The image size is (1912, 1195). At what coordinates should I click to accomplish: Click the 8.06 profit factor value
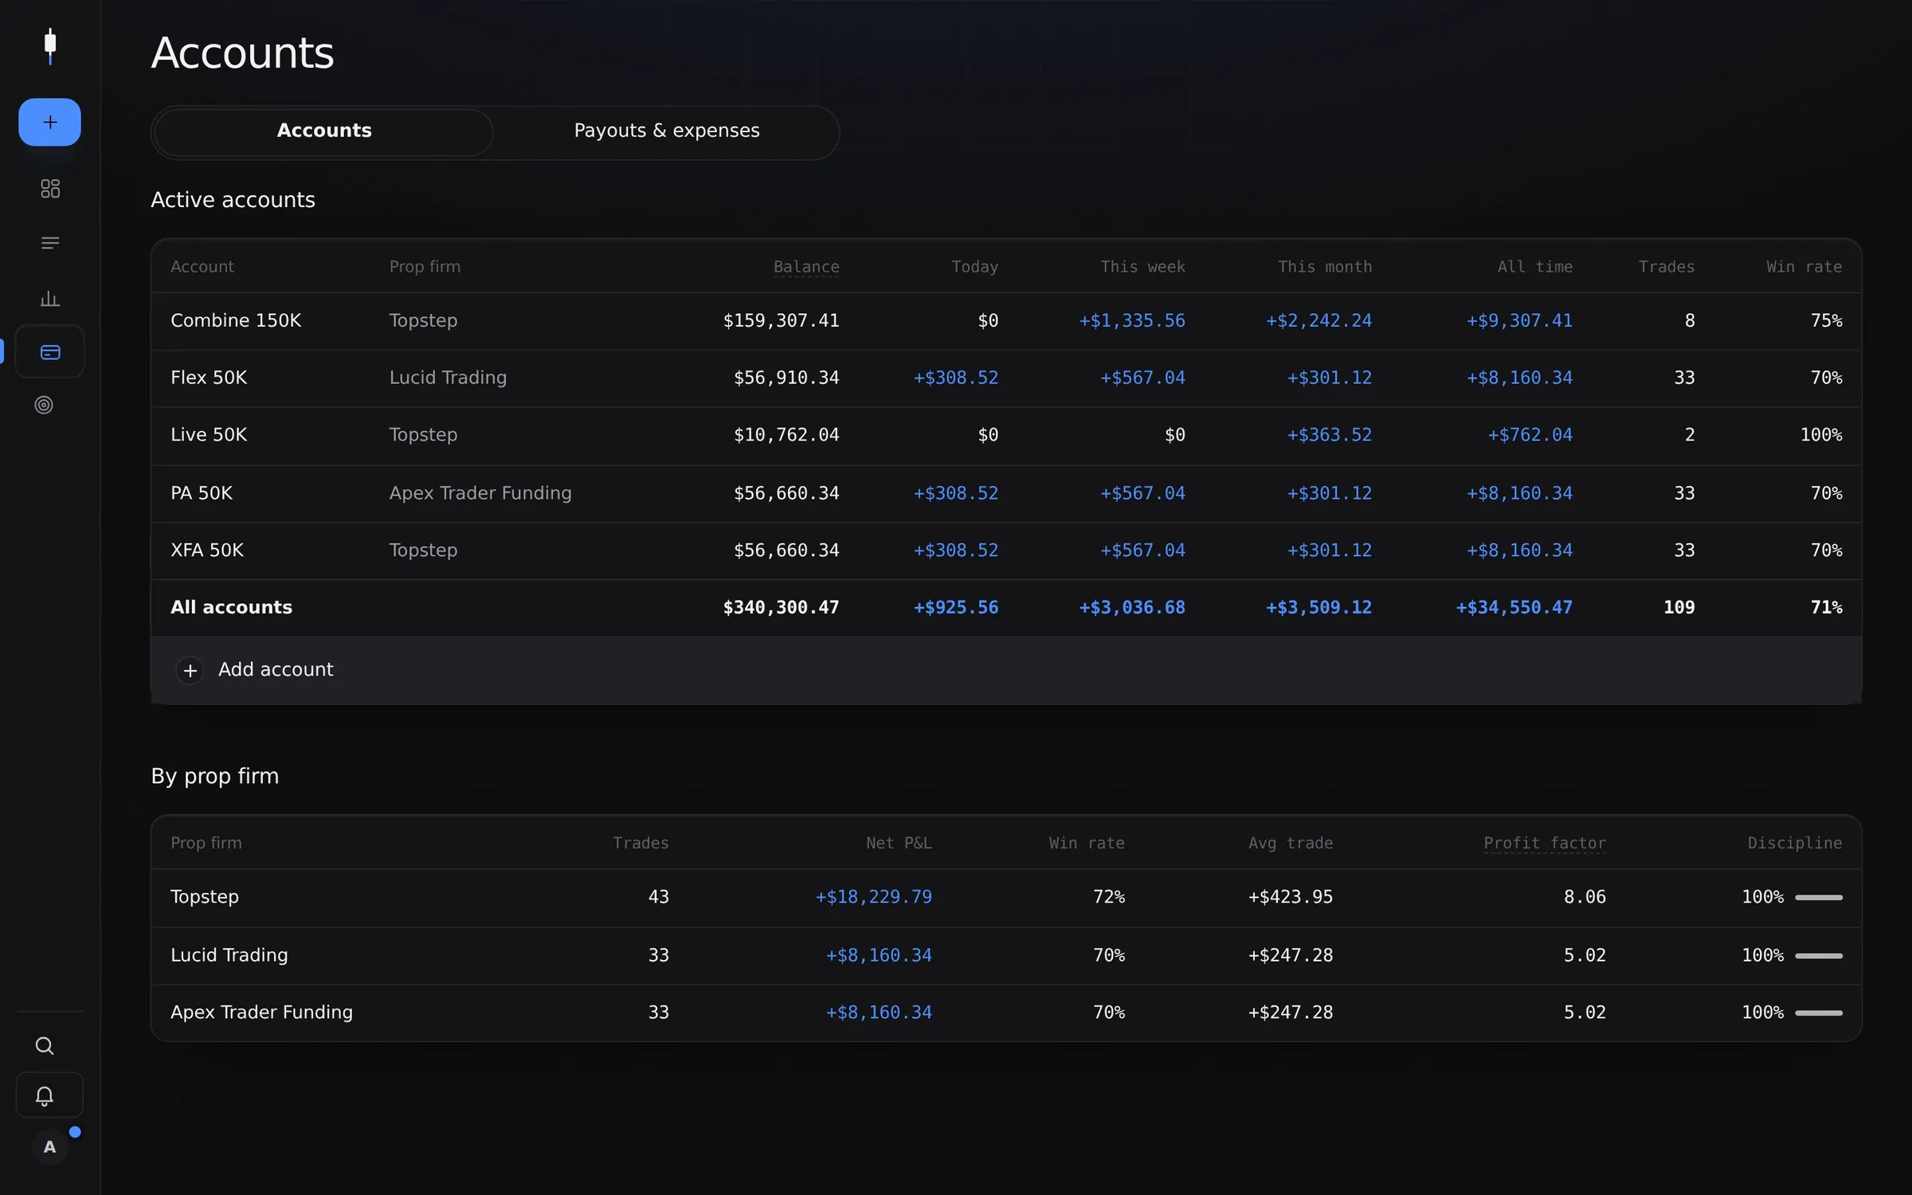tap(1585, 897)
